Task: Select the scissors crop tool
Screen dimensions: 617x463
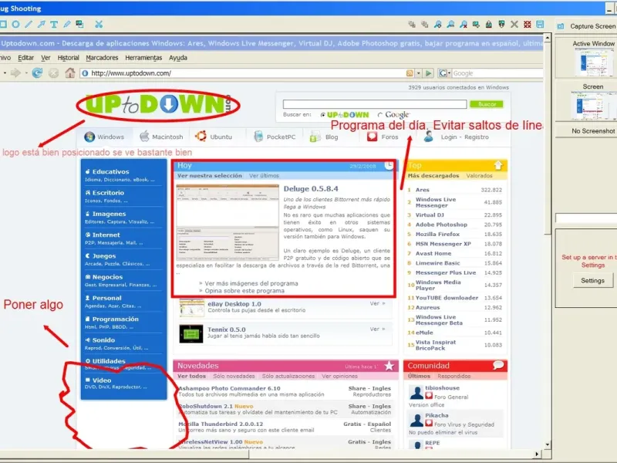Action: [x=99, y=25]
